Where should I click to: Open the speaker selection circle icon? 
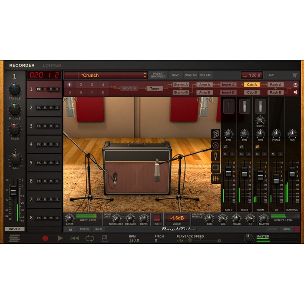(x=215, y=145)
